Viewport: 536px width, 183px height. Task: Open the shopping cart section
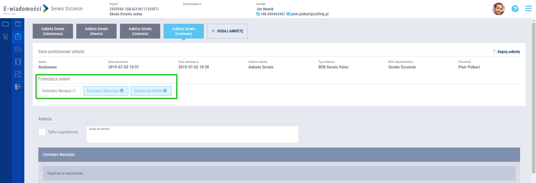(6, 37)
